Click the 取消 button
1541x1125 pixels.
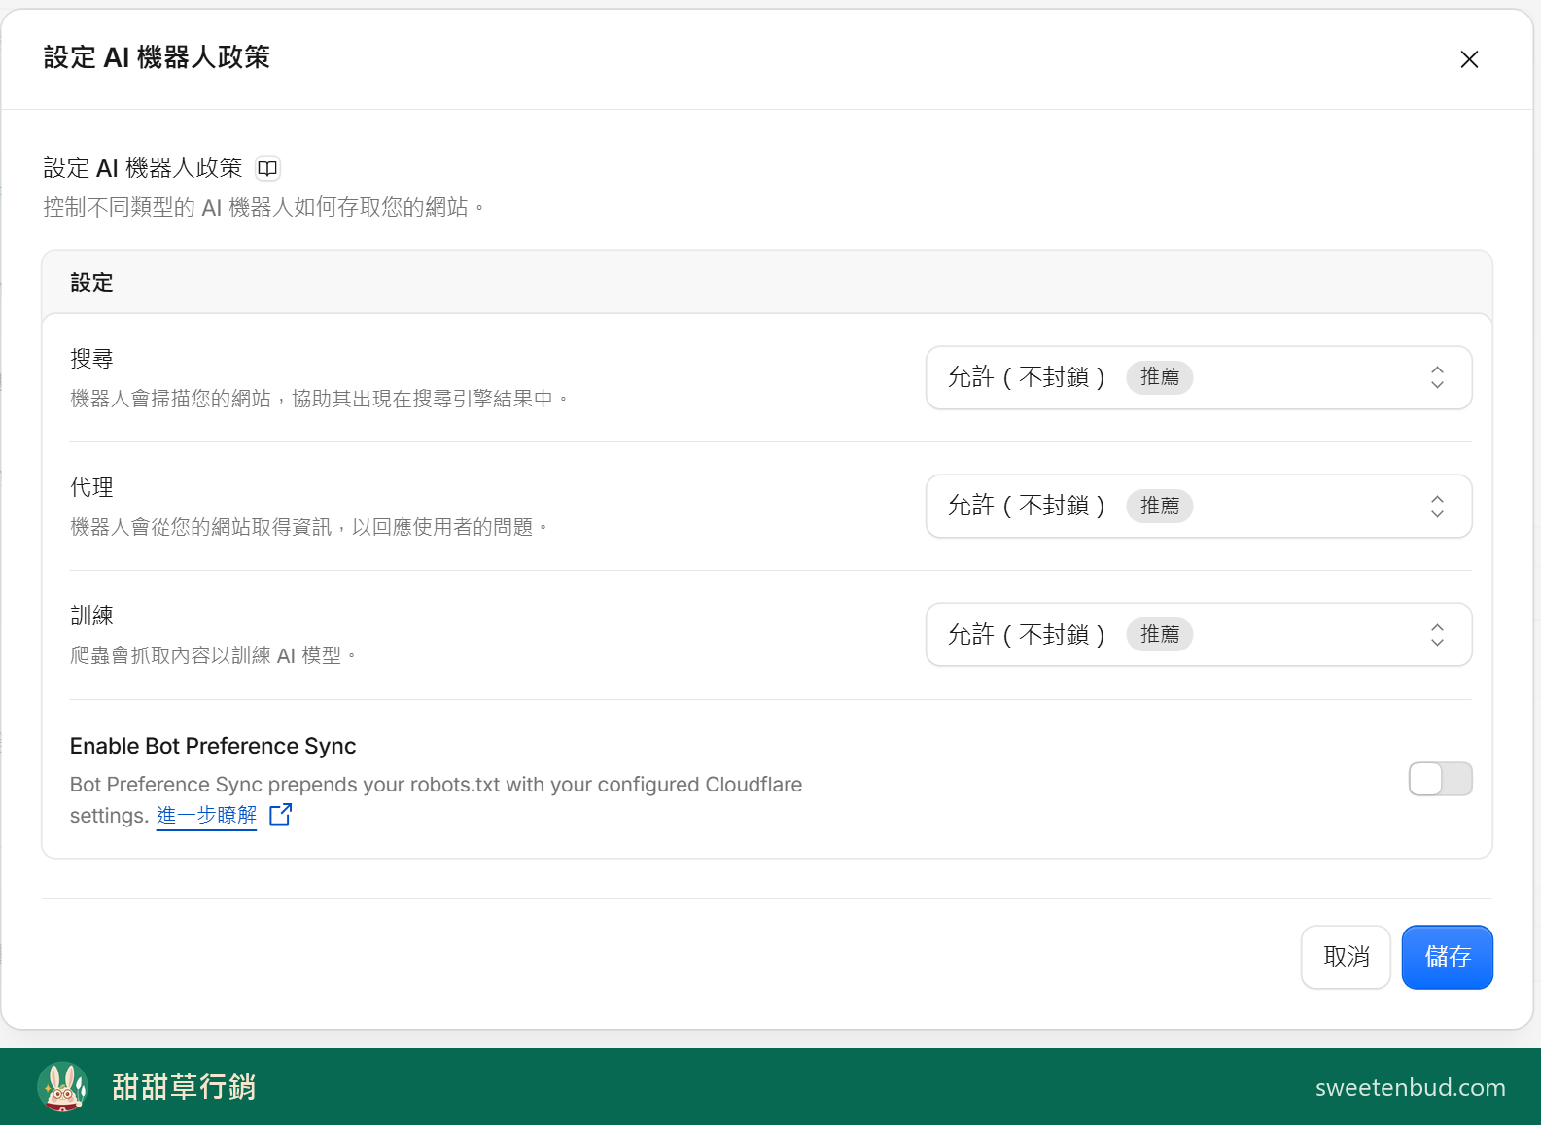pyautogui.click(x=1346, y=957)
